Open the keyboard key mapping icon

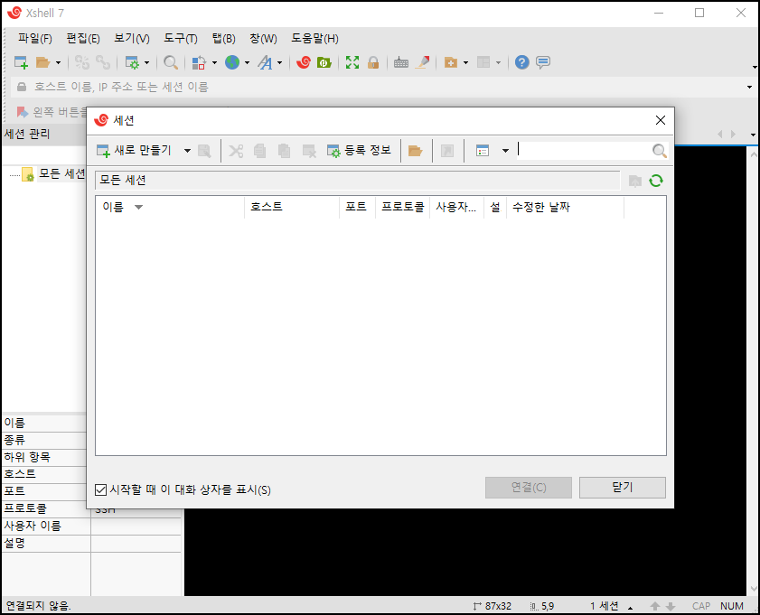pos(401,62)
